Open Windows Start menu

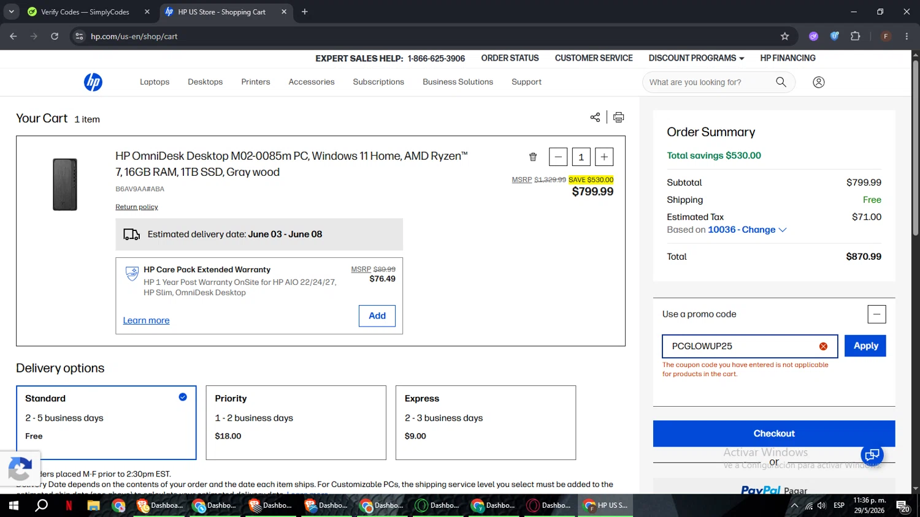(x=13, y=505)
